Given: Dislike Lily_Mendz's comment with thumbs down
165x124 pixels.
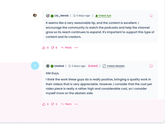Looking at the screenshot, I should [53, 48].
